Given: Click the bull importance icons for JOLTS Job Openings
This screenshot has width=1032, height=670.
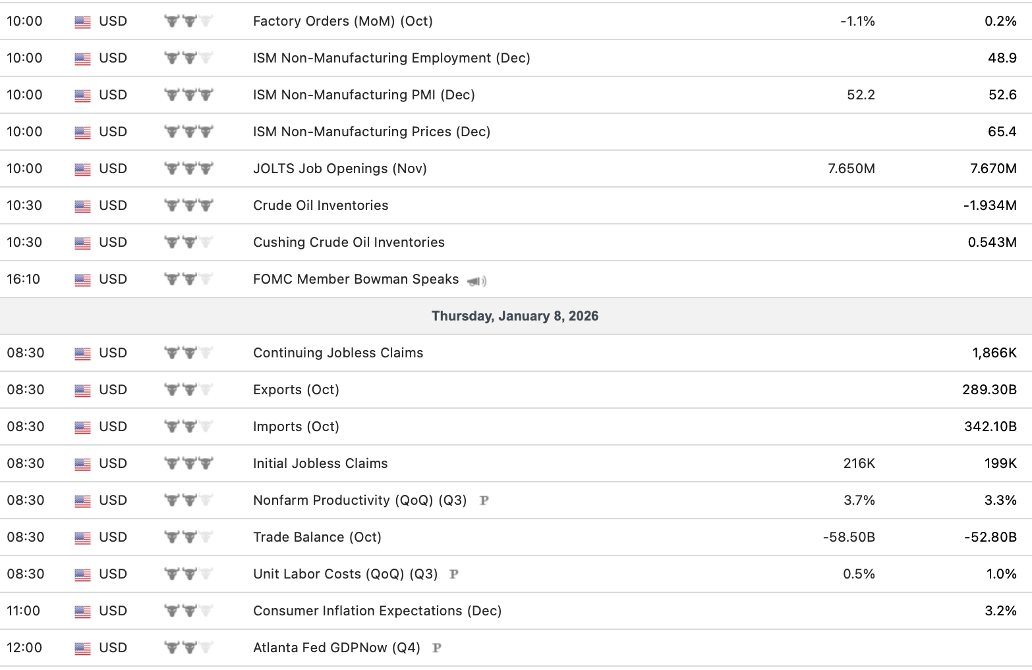Looking at the screenshot, I should click(x=189, y=168).
